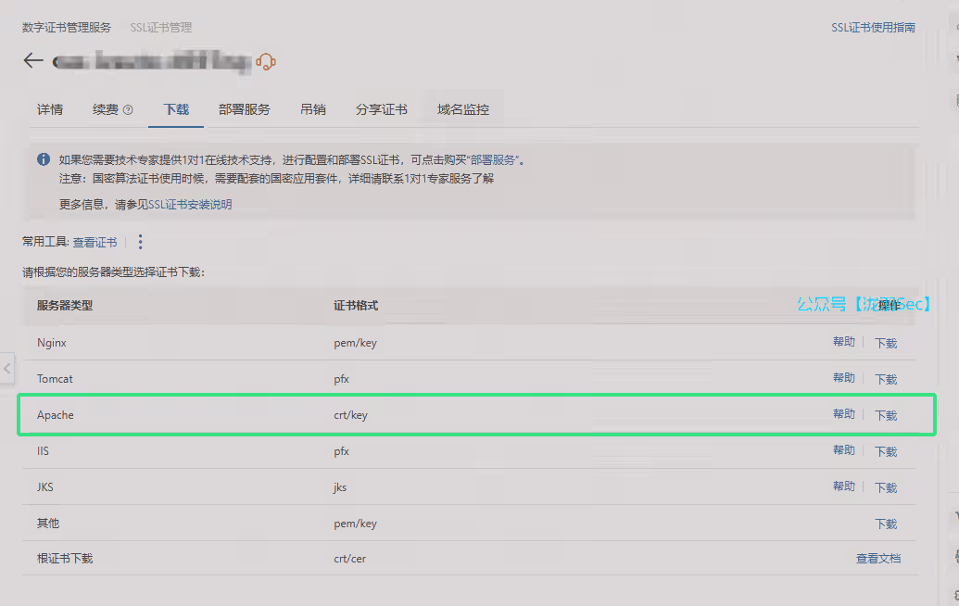The height and width of the screenshot is (606, 959).
Task: Click 数字证书管理服务 breadcrumb
Action: 67,28
